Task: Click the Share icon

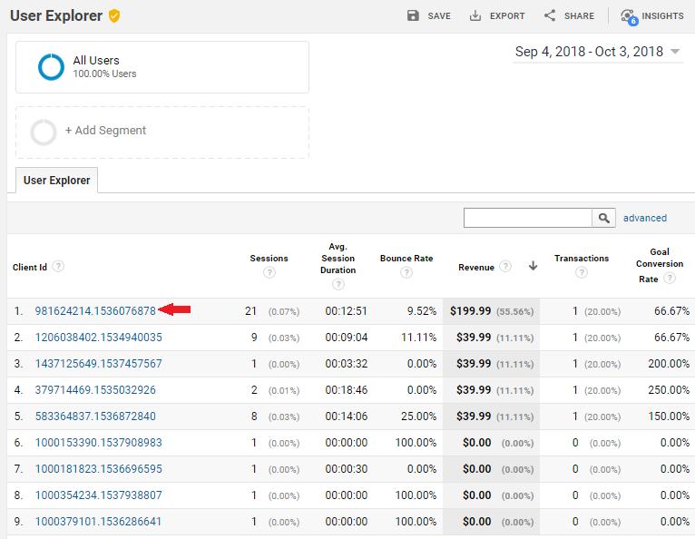Action: point(550,15)
